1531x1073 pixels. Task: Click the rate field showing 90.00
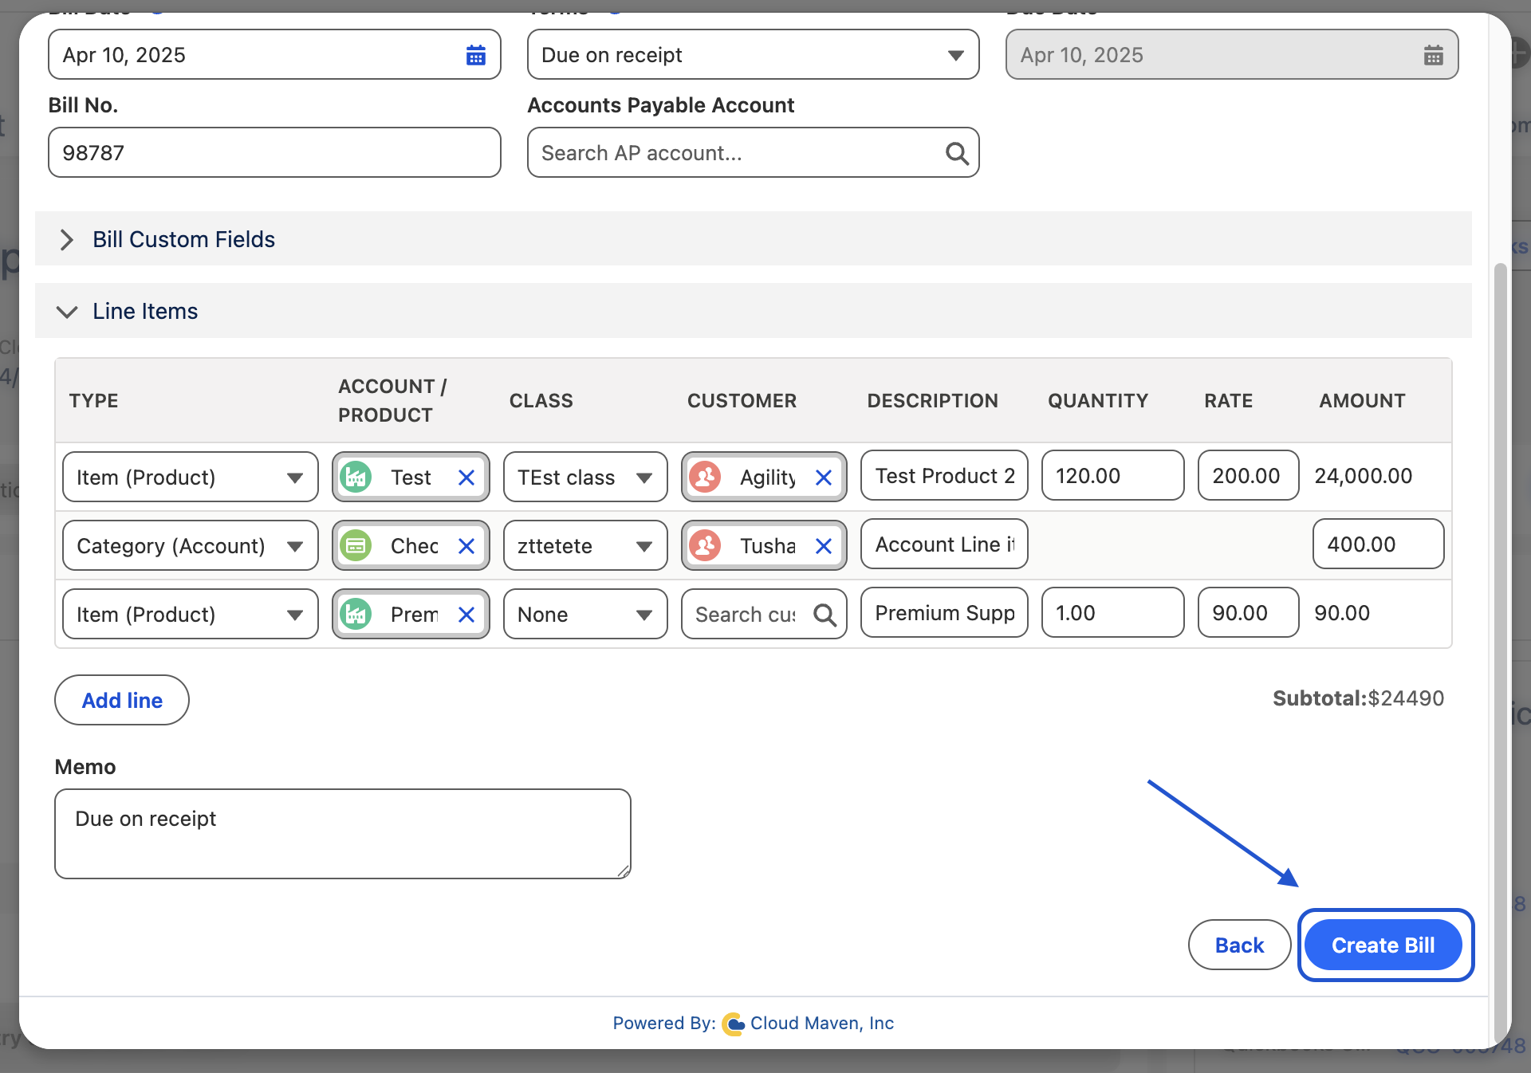(1248, 613)
